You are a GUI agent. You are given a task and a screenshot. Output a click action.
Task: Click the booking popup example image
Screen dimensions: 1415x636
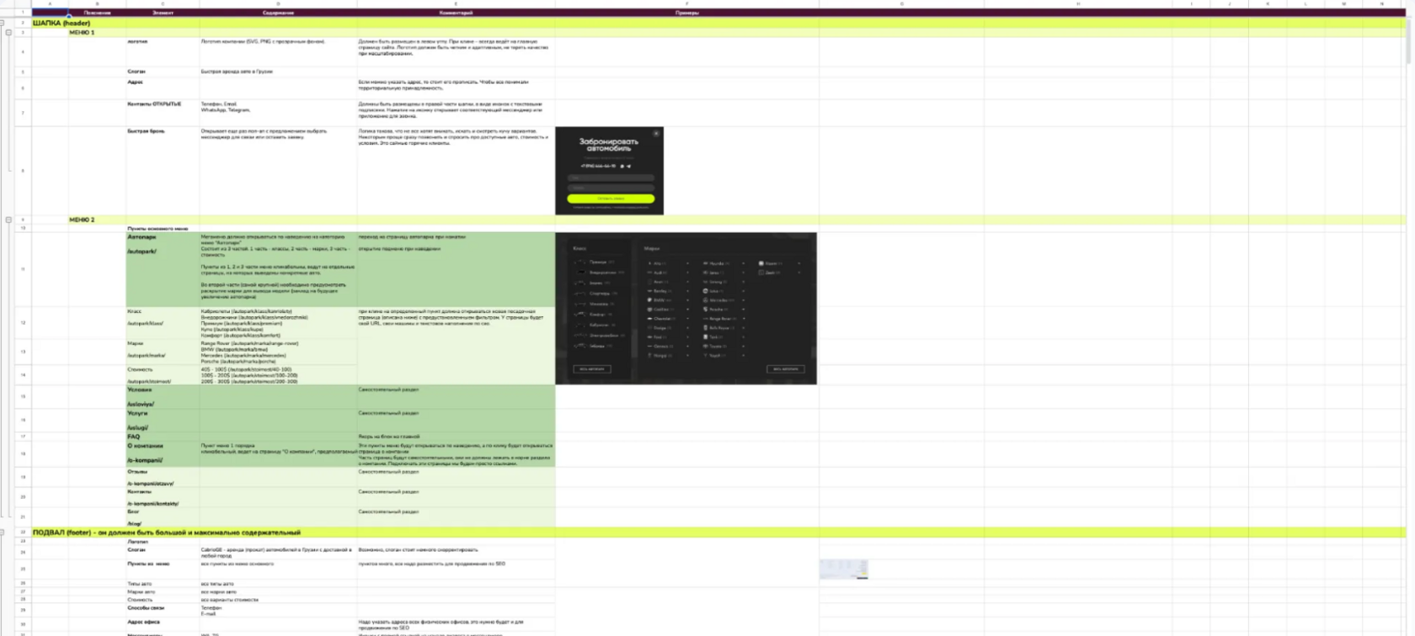pyautogui.click(x=609, y=171)
